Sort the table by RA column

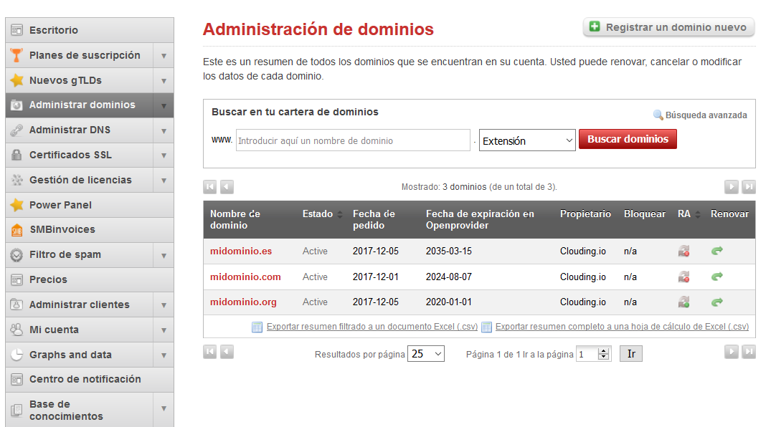(x=698, y=214)
